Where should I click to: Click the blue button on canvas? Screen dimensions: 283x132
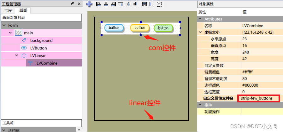[114, 28]
